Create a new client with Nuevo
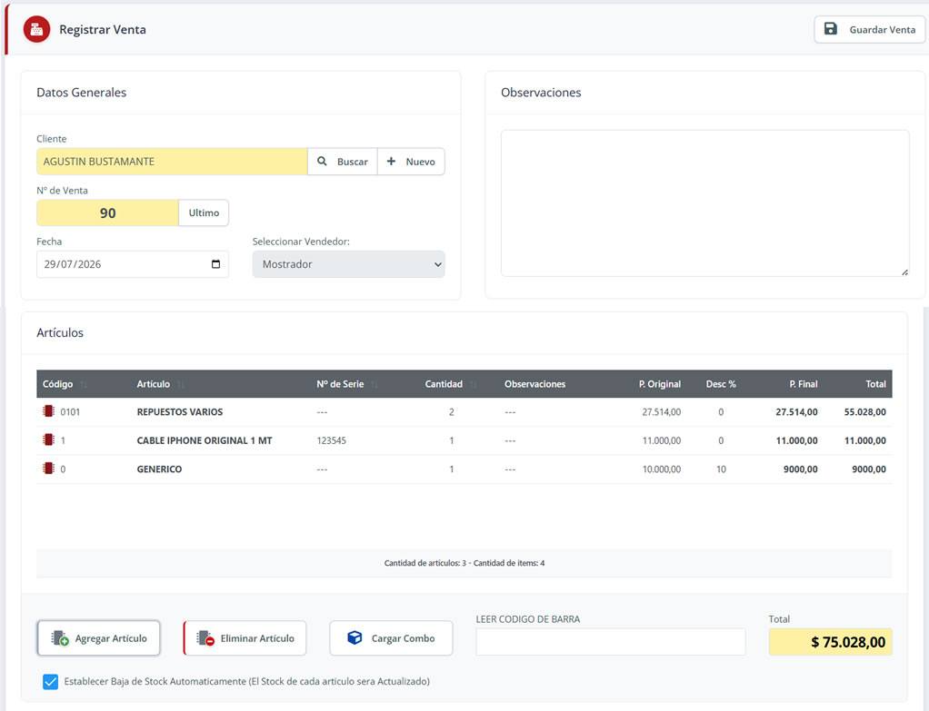The height and width of the screenshot is (711, 929). [x=411, y=162]
